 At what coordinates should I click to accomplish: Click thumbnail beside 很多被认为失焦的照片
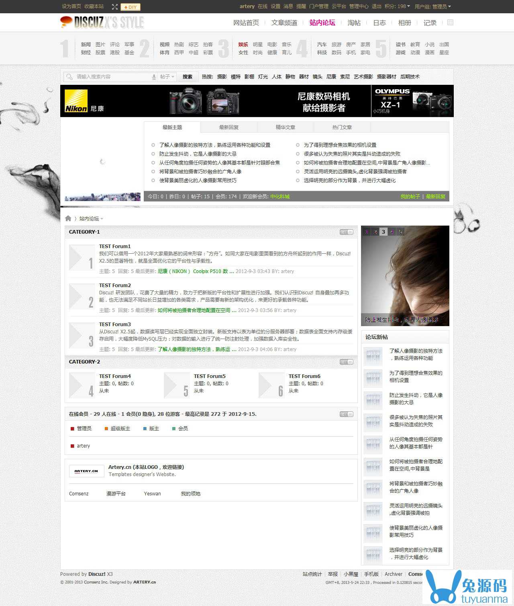pyautogui.click(x=373, y=423)
